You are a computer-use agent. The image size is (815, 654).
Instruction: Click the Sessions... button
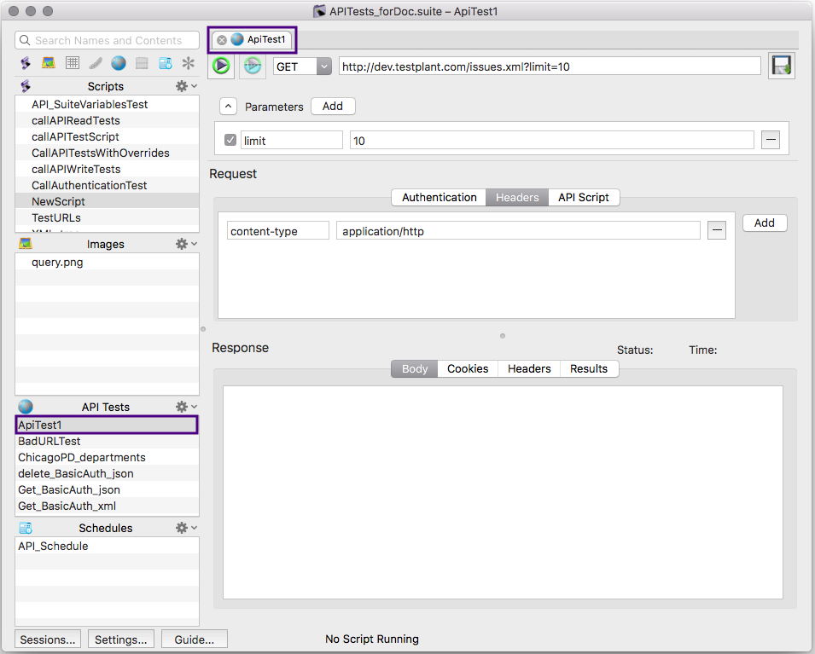pos(48,640)
